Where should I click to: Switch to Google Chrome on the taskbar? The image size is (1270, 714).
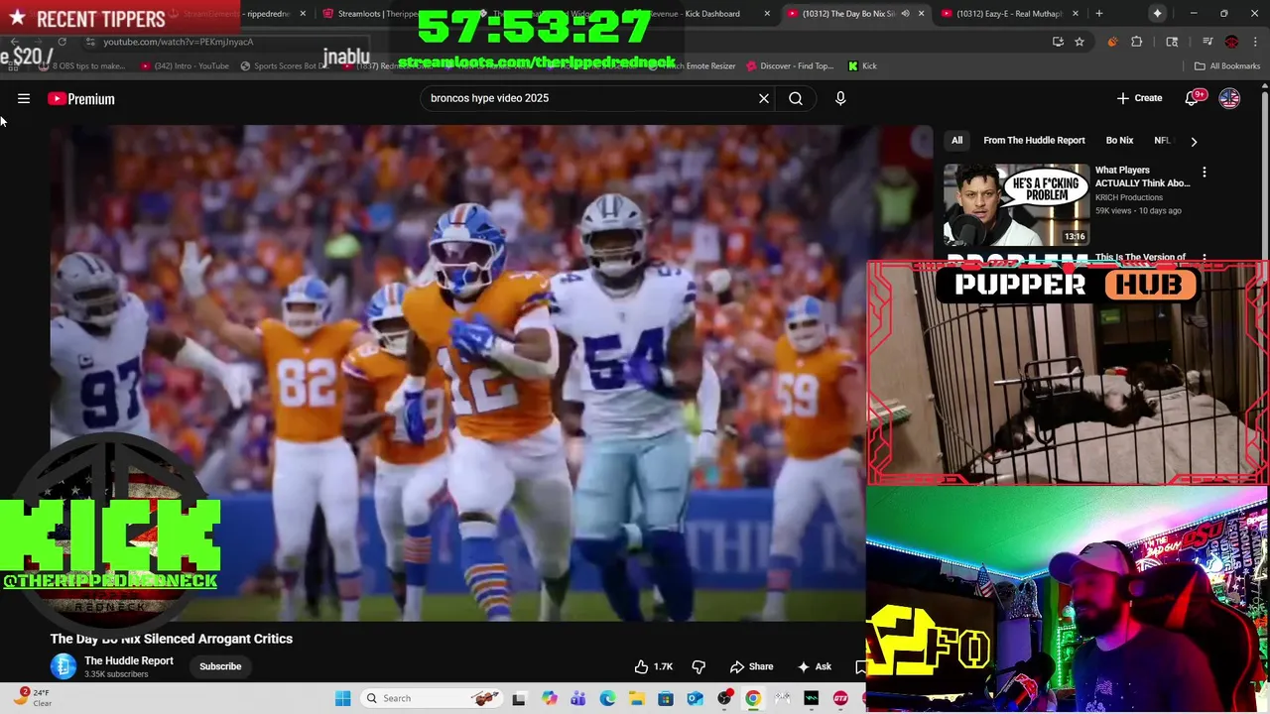[753, 698]
